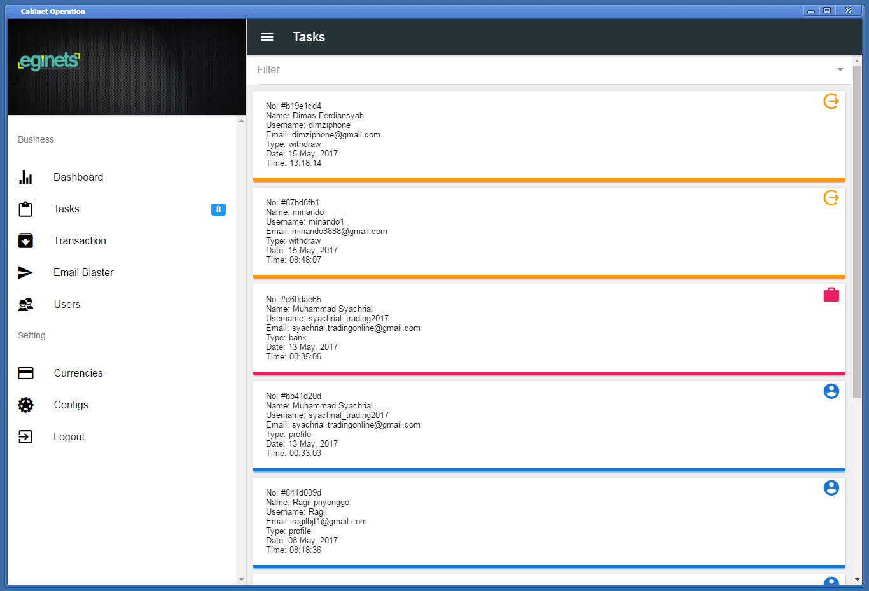Click withdraw icon on task #b19e1cd4
Screen dimensions: 869x591
point(831,101)
